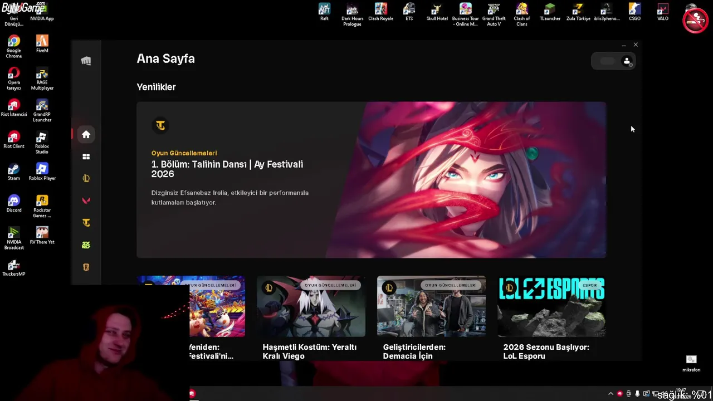Open GrandRP Launcher desktop icon
This screenshot has width=713, height=401.
42,110
